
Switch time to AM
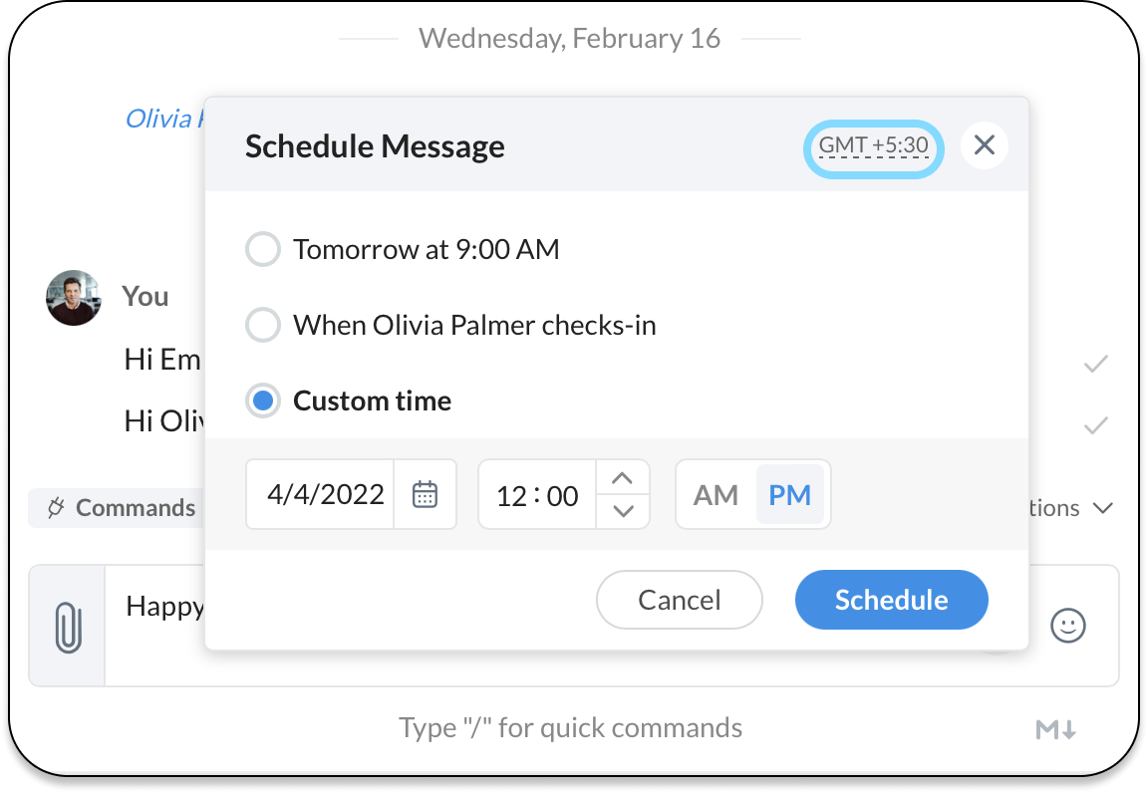pyautogui.click(x=716, y=495)
